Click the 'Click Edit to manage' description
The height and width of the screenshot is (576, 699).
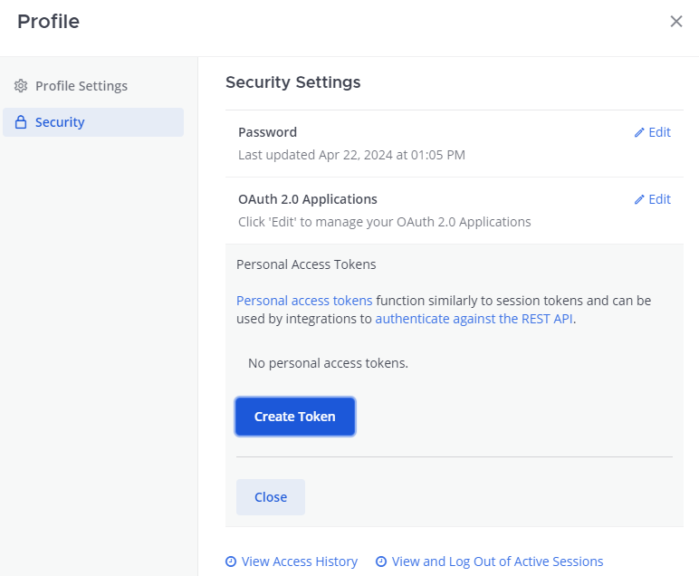384,222
